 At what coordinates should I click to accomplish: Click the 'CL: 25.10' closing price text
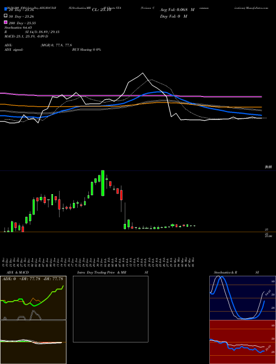click(x=102, y=10)
